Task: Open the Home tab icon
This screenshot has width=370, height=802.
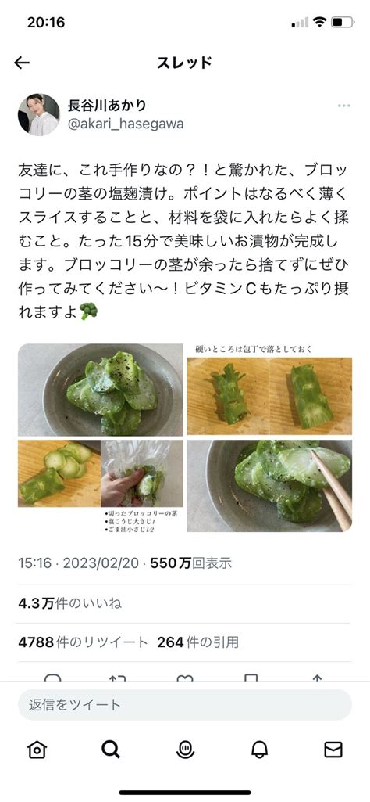Action: 37,750
